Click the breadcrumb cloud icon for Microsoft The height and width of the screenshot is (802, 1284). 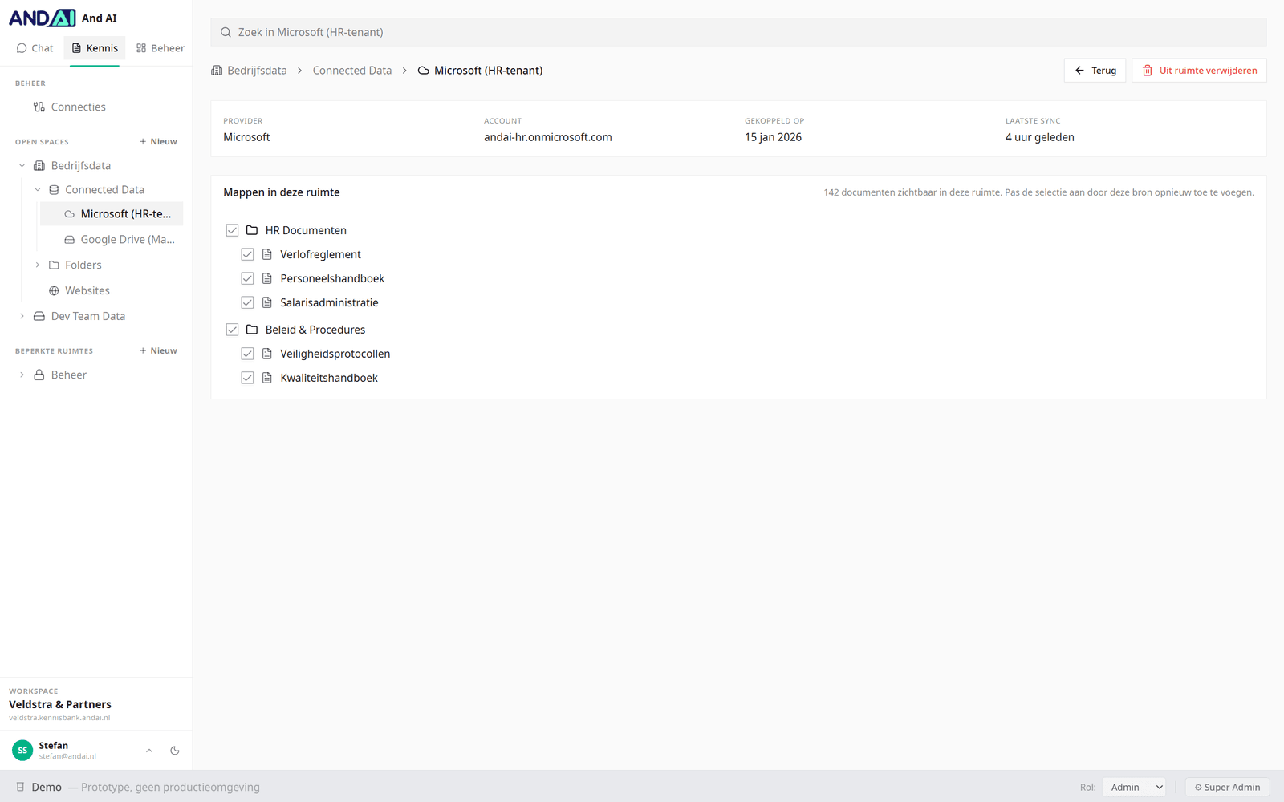click(x=424, y=71)
